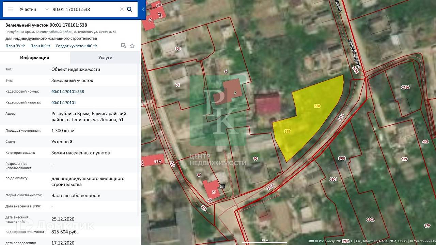The image size is (436, 245).
Task: Click cadastral number link 90:01:170101:538
Action: tap(67, 92)
